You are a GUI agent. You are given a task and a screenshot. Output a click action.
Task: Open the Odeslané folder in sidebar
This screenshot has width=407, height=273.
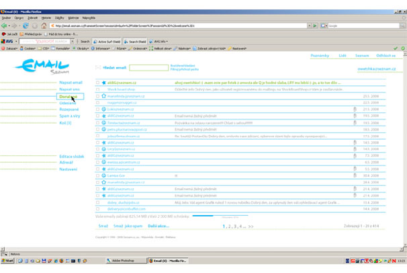click(68, 103)
